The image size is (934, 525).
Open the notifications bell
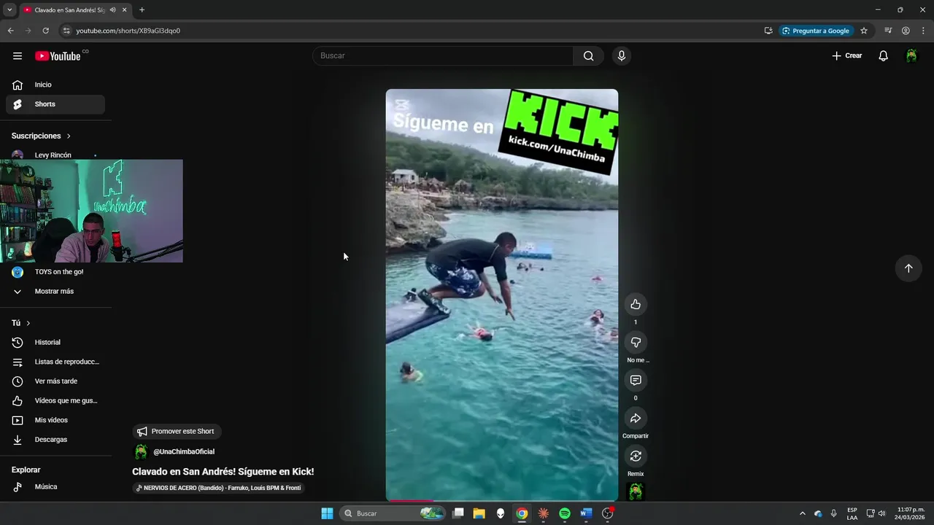click(883, 56)
